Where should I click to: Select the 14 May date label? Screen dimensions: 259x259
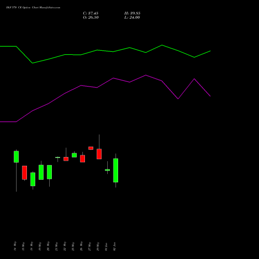pos(15,246)
